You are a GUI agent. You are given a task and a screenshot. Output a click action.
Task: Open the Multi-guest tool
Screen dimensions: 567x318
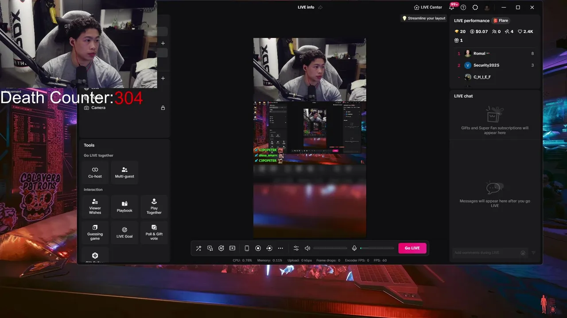coord(124,172)
